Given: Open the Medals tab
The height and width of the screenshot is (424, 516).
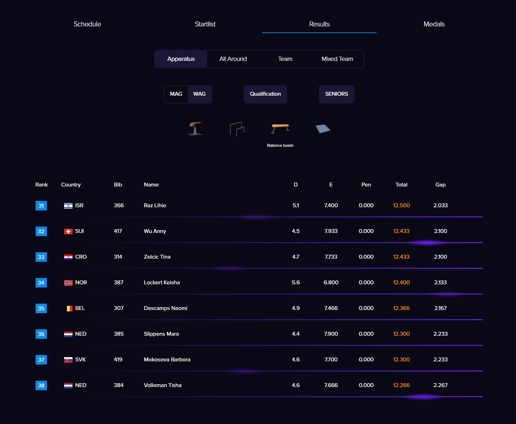Looking at the screenshot, I should (x=434, y=24).
